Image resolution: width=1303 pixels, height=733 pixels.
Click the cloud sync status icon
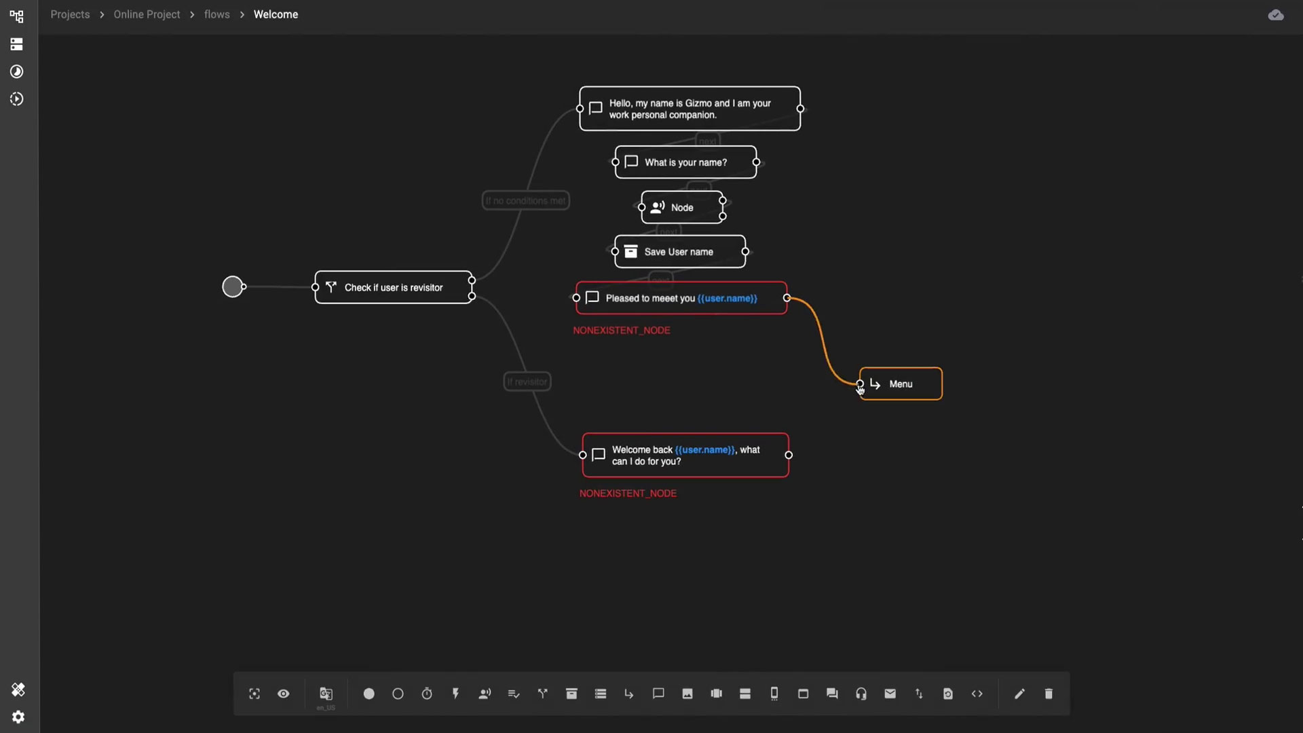click(1276, 15)
